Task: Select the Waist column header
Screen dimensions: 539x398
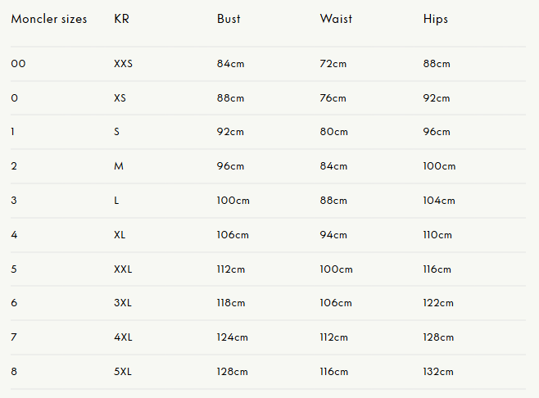Action: [336, 19]
